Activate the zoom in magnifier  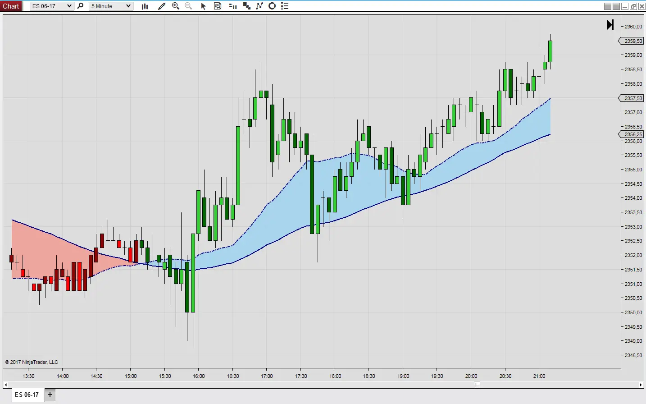pyautogui.click(x=176, y=6)
